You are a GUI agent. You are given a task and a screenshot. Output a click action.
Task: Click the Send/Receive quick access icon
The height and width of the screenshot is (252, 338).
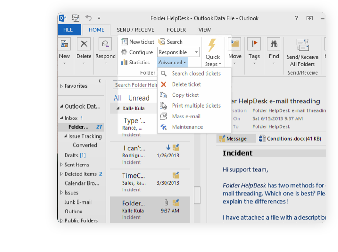pos(76,18)
